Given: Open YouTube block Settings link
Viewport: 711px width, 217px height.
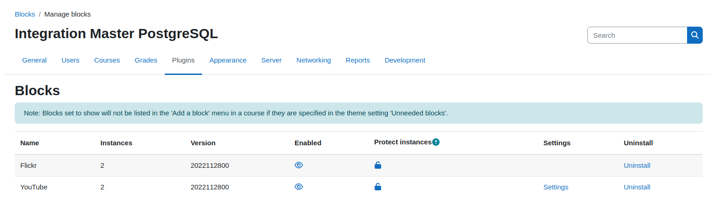Looking at the screenshot, I should pyautogui.click(x=556, y=187).
